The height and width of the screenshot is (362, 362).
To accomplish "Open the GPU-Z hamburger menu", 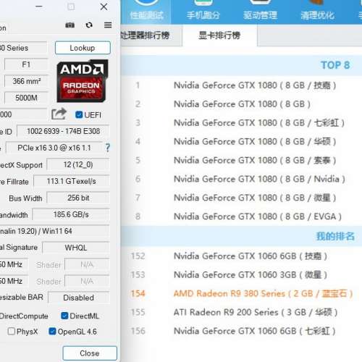I will 108,25.
